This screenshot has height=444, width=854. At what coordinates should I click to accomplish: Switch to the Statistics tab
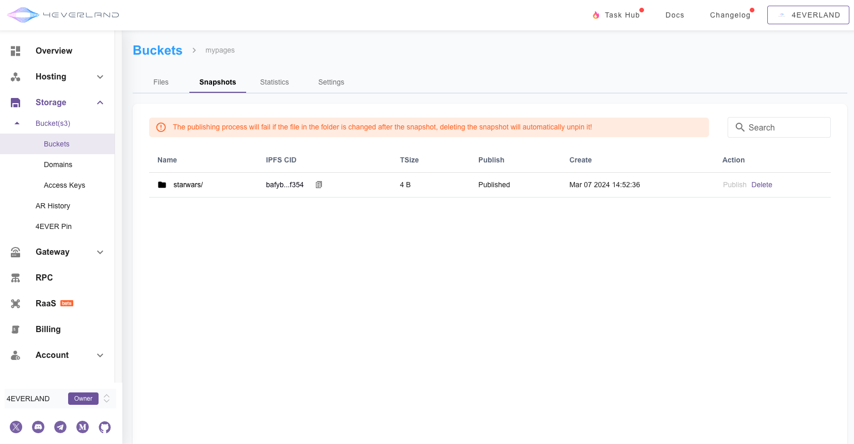(x=274, y=82)
